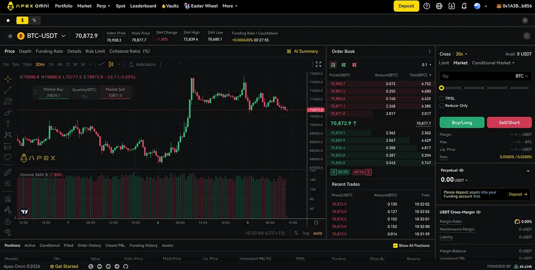
Task: Click the order book menu dots
Action: pyautogui.click(x=429, y=51)
